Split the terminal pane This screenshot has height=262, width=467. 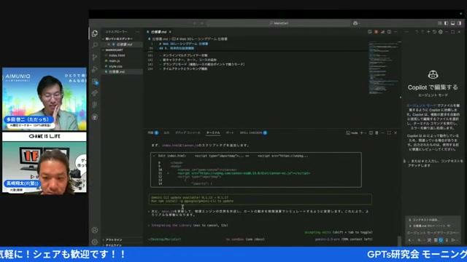point(371,132)
